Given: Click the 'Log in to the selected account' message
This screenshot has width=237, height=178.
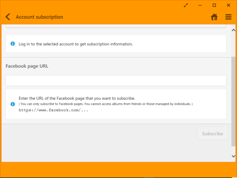Looking at the screenshot, I should tap(76, 44).
